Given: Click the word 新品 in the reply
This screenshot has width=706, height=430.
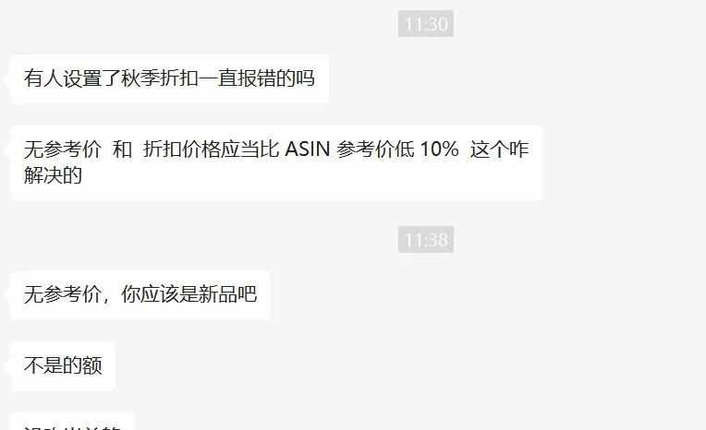Looking at the screenshot, I should click(217, 294).
